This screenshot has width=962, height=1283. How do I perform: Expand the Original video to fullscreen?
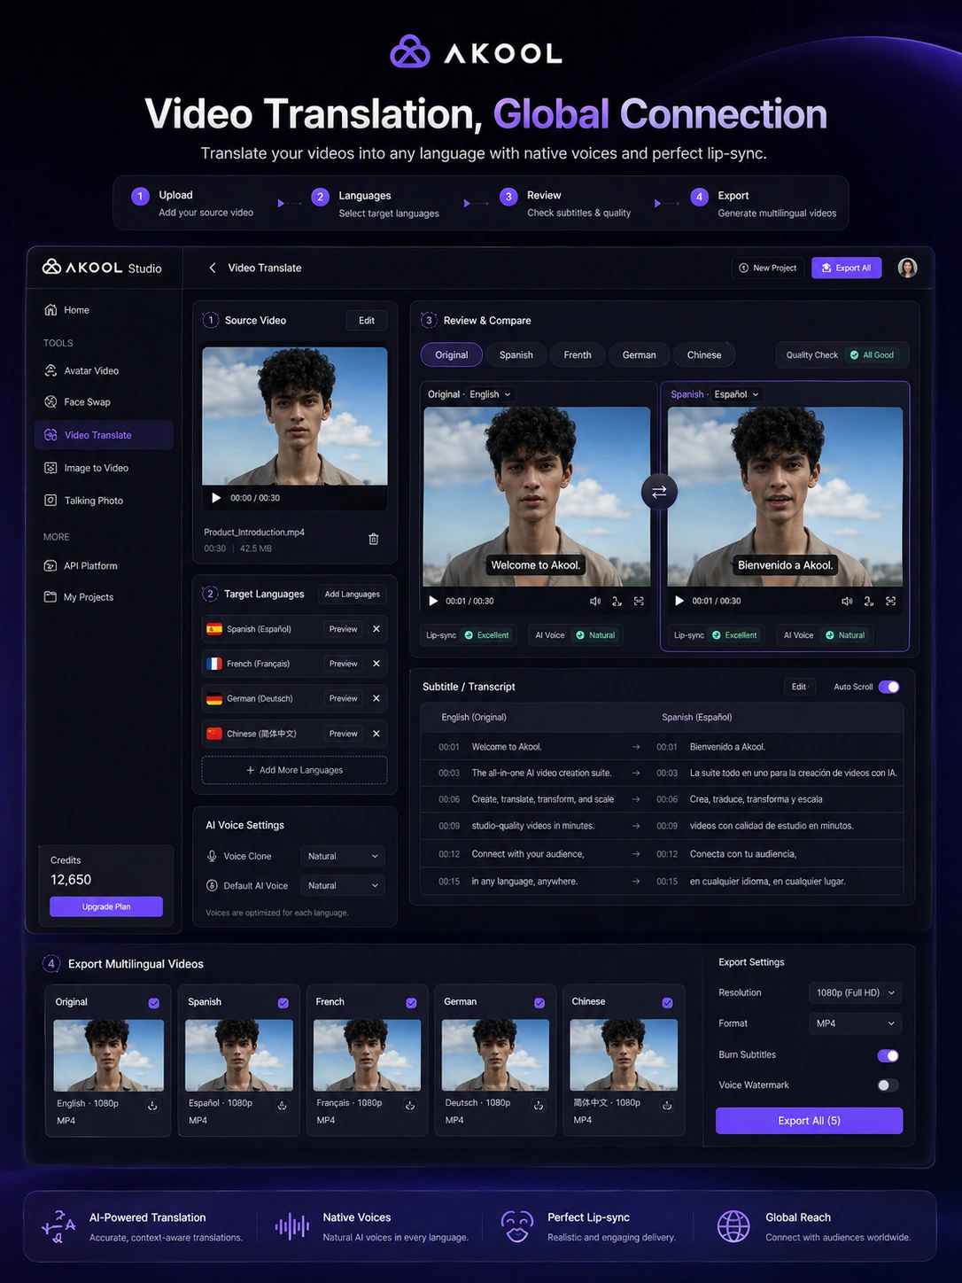[639, 601]
